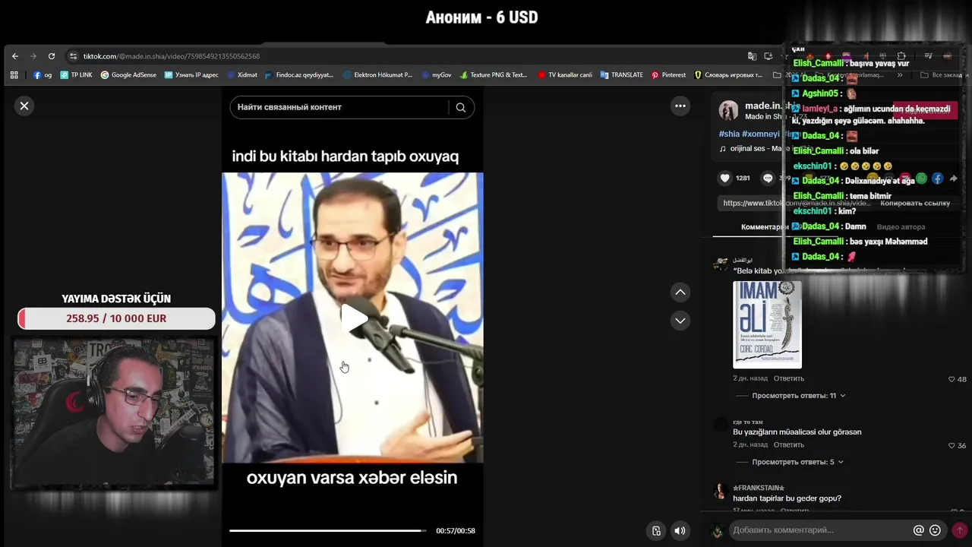
Task: Mute the video volume icon
Action: 680,531
